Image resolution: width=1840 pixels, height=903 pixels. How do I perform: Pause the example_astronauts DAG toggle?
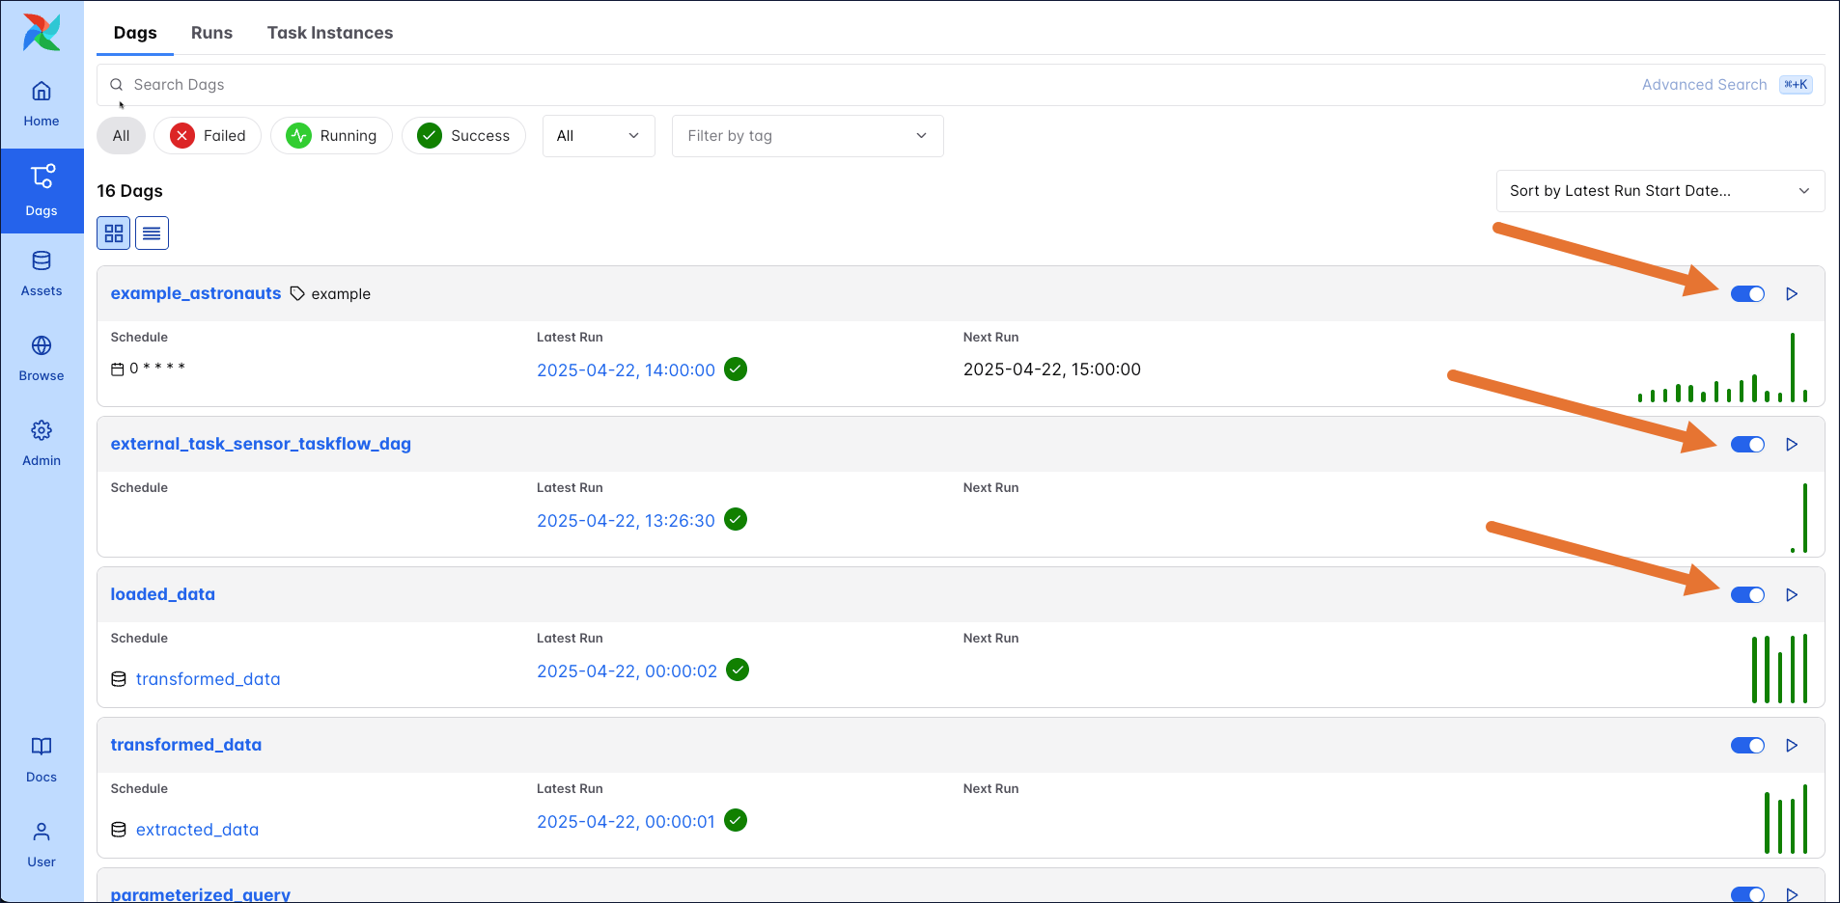pyautogui.click(x=1747, y=294)
